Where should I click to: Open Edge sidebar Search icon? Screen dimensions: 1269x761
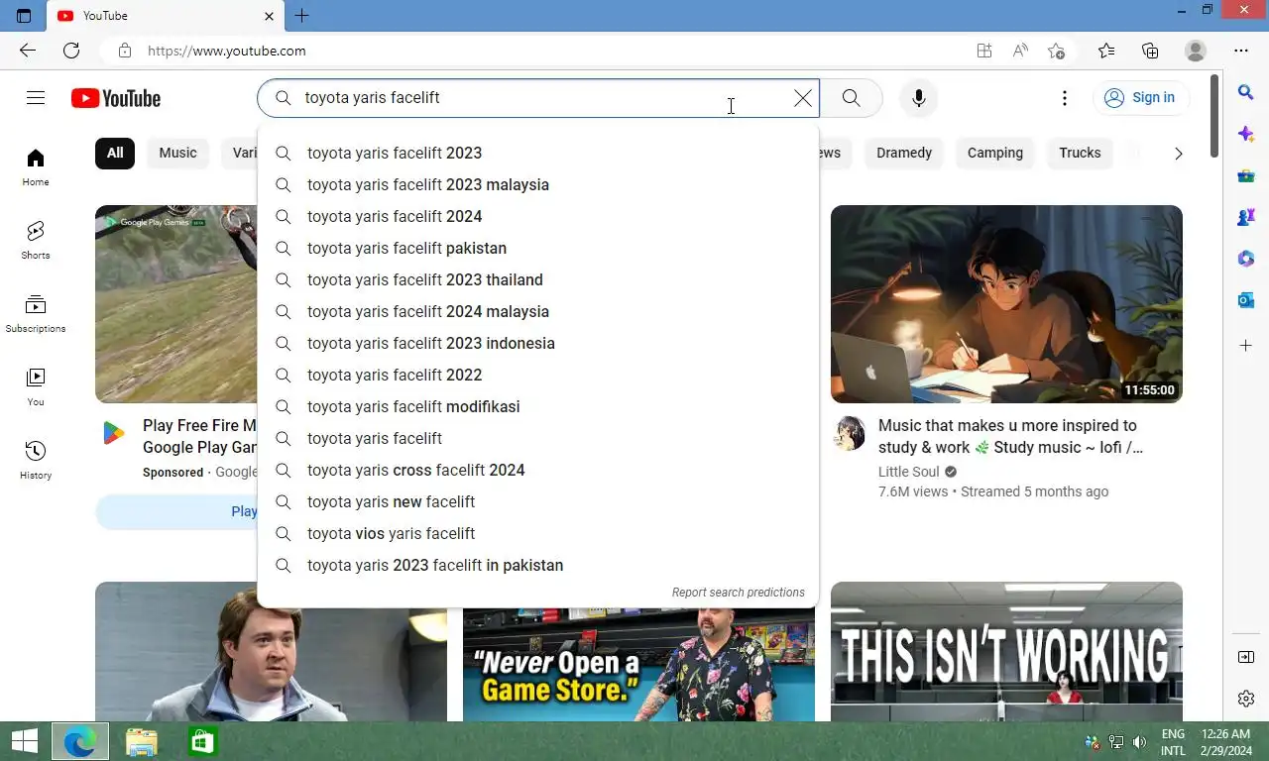(x=1246, y=92)
